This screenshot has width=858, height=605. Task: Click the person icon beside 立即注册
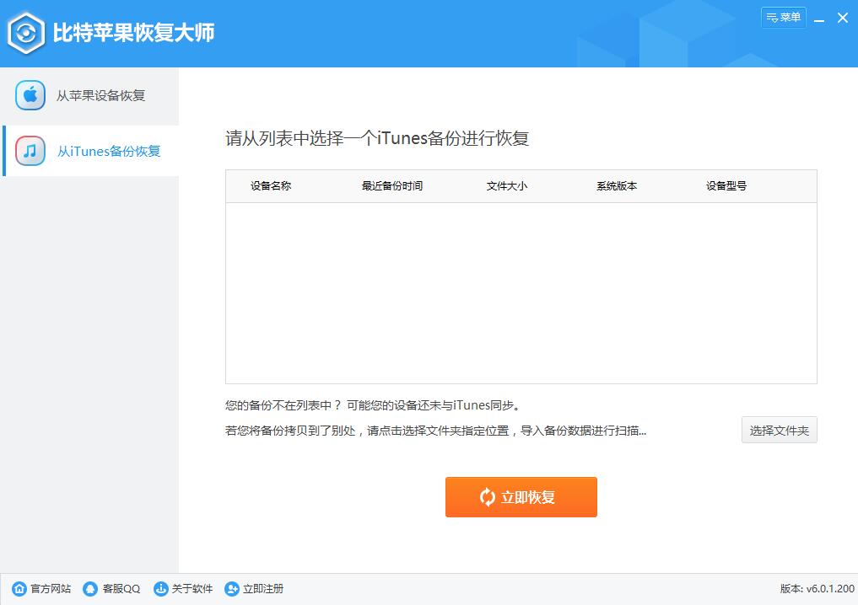pyautogui.click(x=231, y=589)
